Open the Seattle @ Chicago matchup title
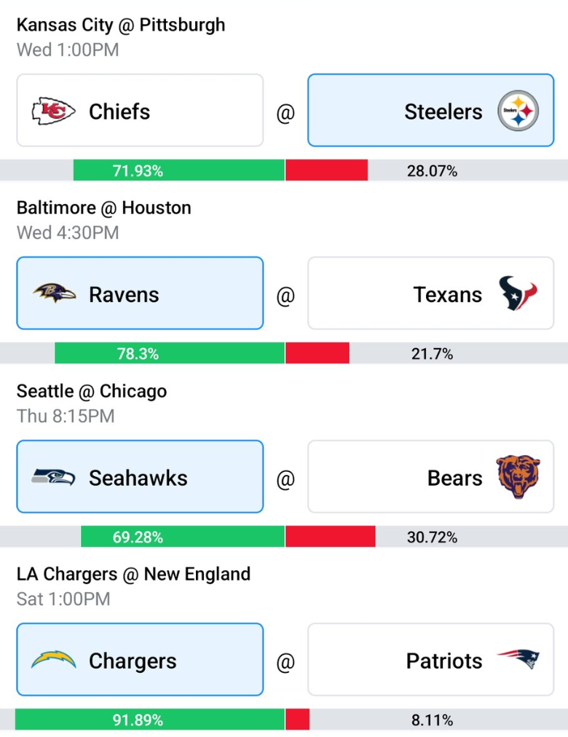 [x=92, y=391]
